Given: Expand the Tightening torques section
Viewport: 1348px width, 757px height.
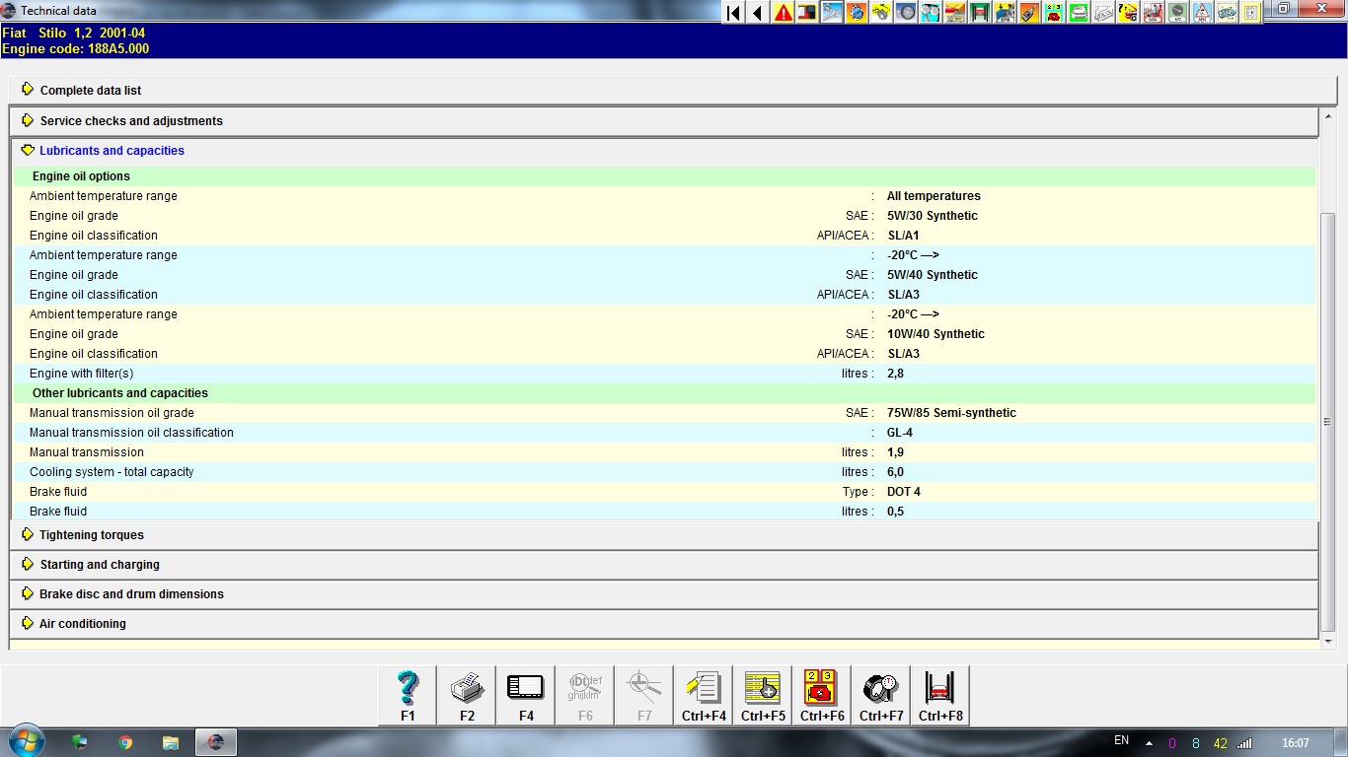Looking at the screenshot, I should (x=92, y=535).
